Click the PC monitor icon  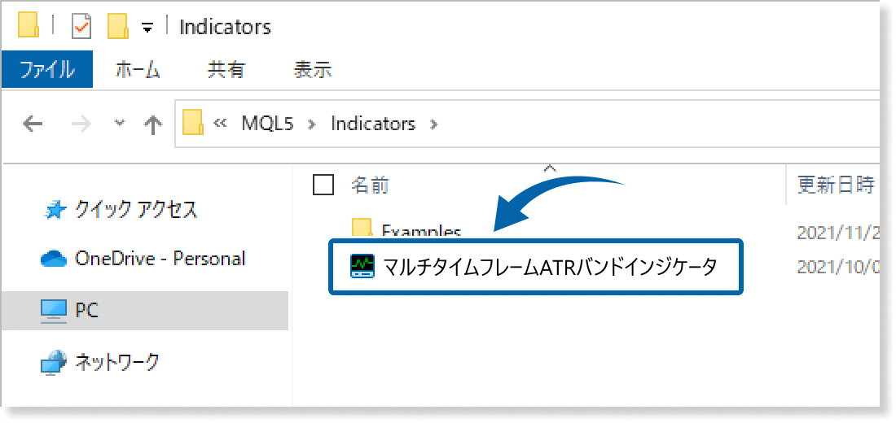(x=55, y=311)
